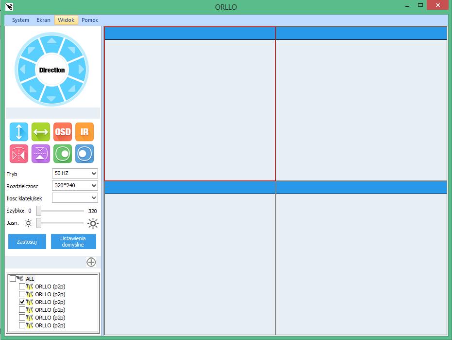452x340 pixels.
Task: Check the ALL checkbox in camera tree
Action: tap(13, 279)
